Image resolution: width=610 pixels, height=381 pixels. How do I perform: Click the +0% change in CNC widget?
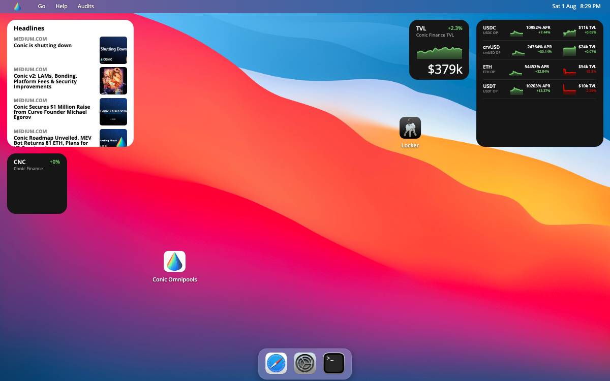[x=54, y=162]
